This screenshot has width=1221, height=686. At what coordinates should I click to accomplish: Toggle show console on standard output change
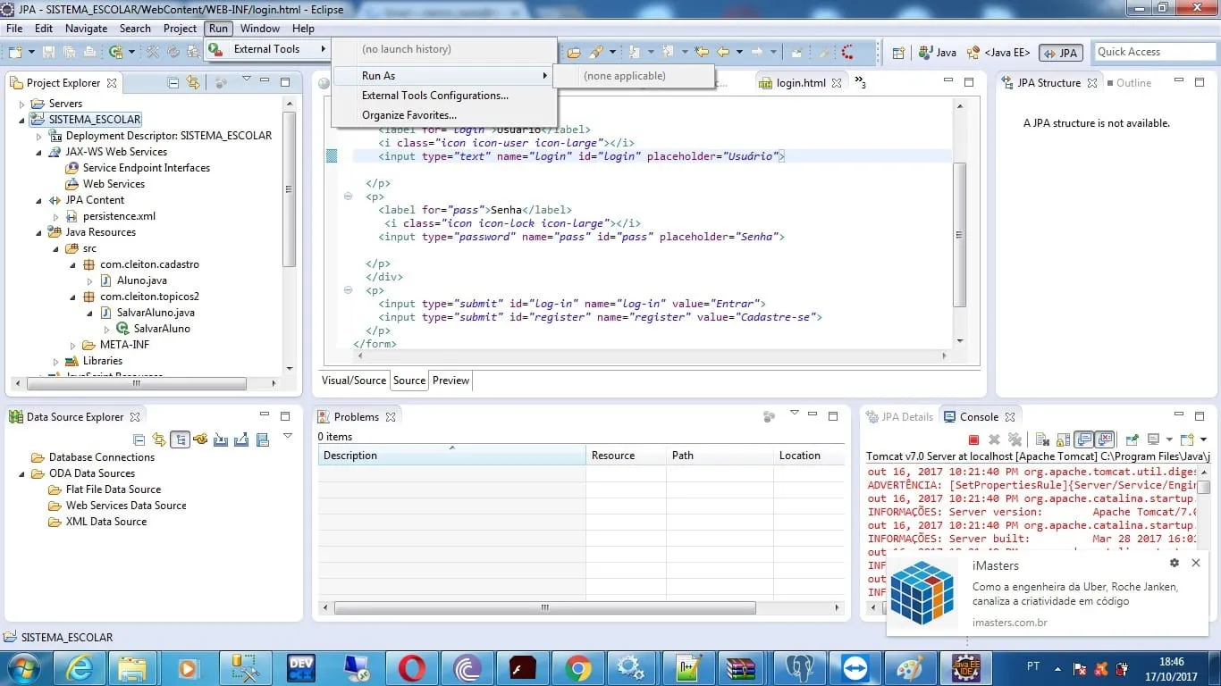point(1084,439)
